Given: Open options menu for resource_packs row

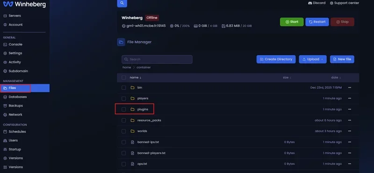Looking at the screenshot, I should [x=349, y=120].
